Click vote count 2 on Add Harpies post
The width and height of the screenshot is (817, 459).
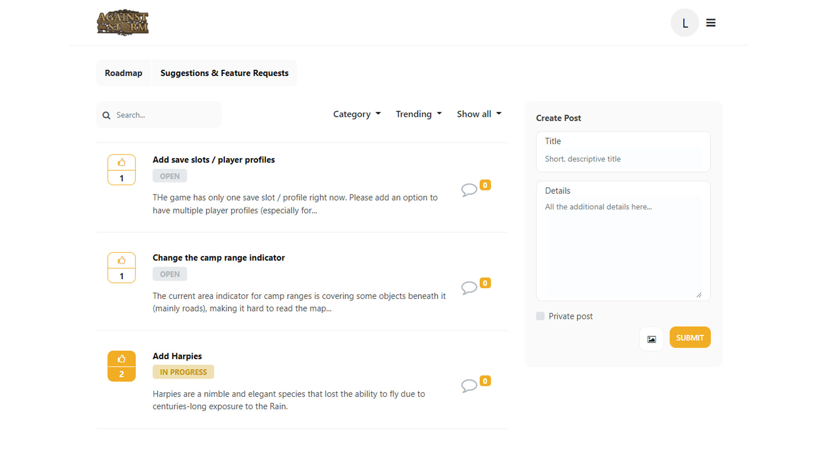point(122,374)
